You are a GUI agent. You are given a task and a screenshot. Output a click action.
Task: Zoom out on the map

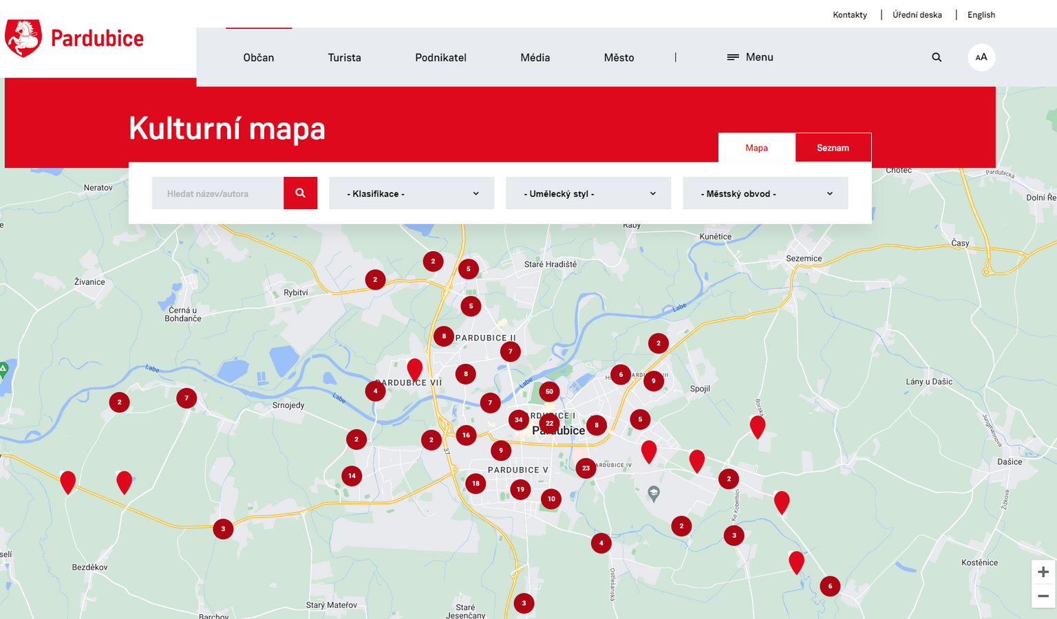(x=1043, y=596)
